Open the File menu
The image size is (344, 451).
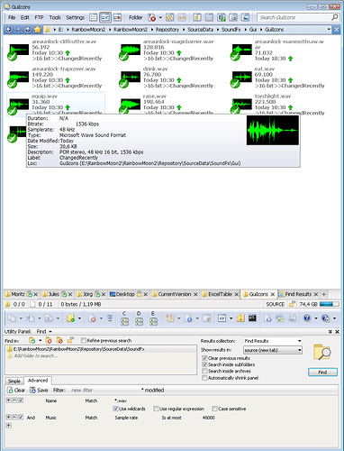[12, 17]
